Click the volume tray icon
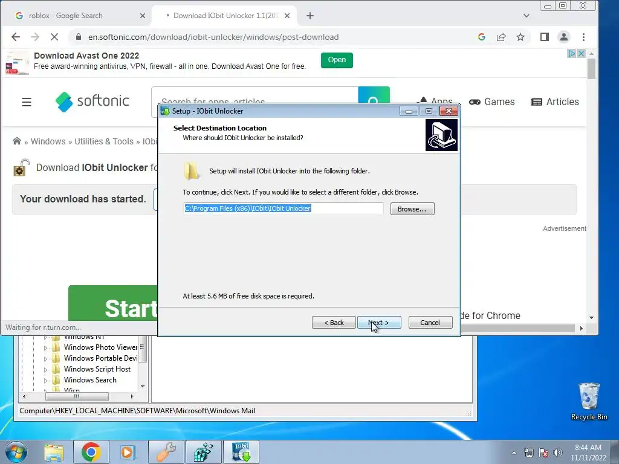Screen dimensions: 619x464 click(558, 453)
